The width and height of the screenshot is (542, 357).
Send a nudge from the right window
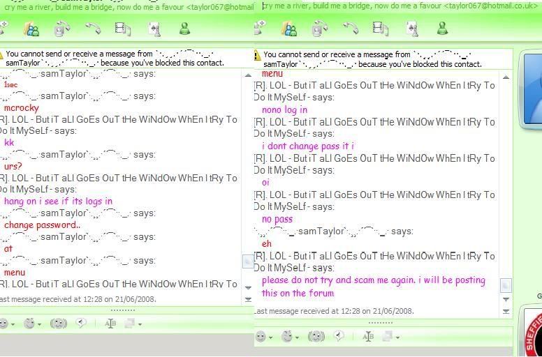tap(316, 336)
